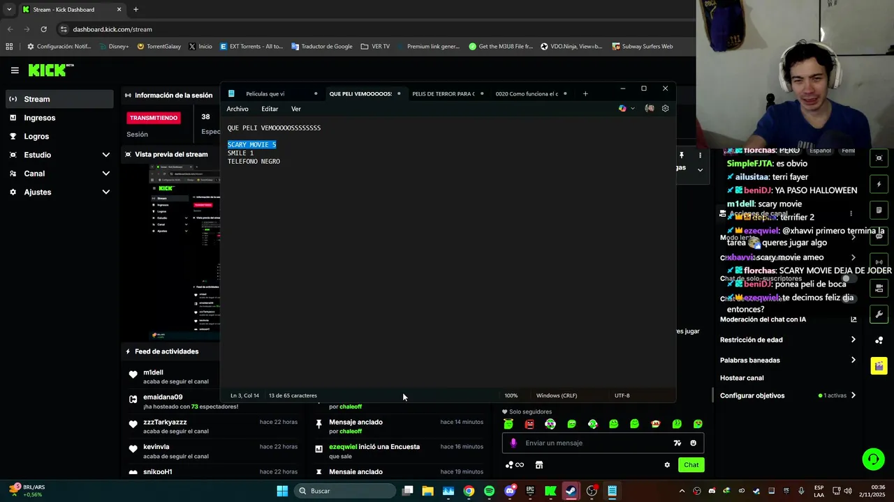The height and width of the screenshot is (502, 894).
Task: Toggle the Chat de solo-suscriptores switch
Action: [x=849, y=278]
